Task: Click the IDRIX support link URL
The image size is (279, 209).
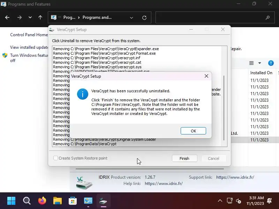Action: pyautogui.click(x=235, y=177)
